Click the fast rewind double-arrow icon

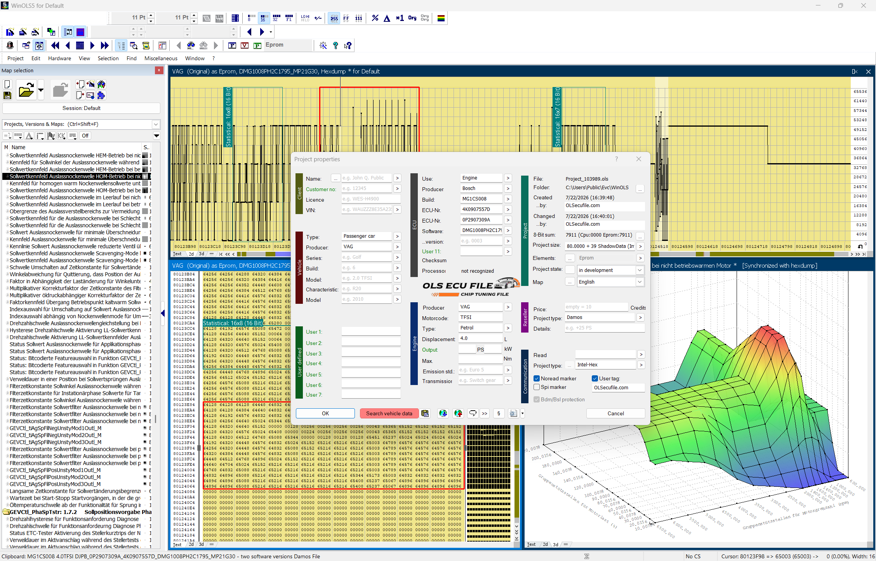click(55, 45)
